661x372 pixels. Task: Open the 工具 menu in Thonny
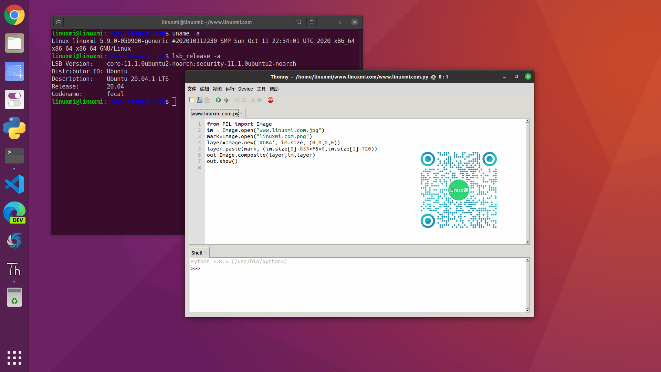click(x=261, y=89)
